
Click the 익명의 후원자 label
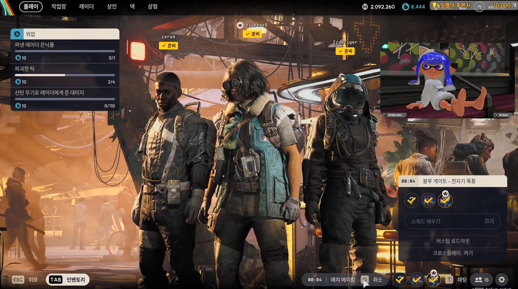point(455,5)
